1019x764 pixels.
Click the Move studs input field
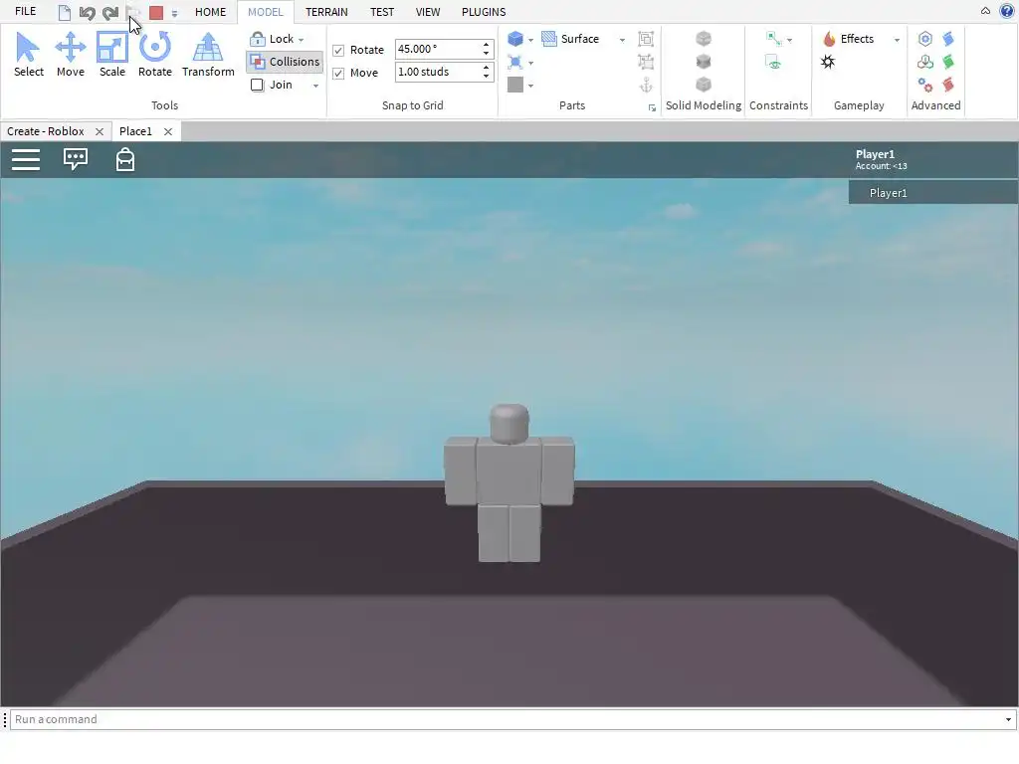438,72
